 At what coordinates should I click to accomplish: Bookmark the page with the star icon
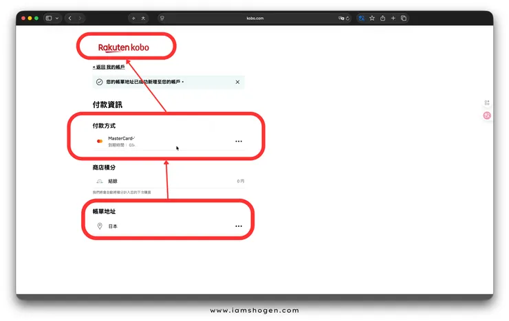click(372, 18)
